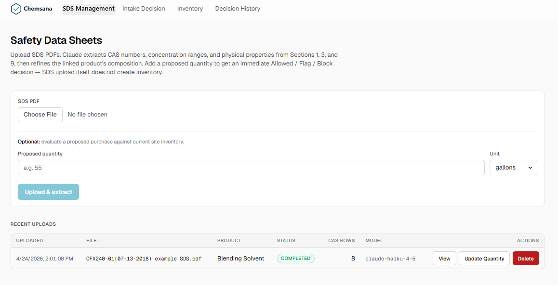This screenshot has height=285, width=558.
Task: Select file name CFX240-01(07-13-2018) example SDS.pdf
Action: (144, 259)
